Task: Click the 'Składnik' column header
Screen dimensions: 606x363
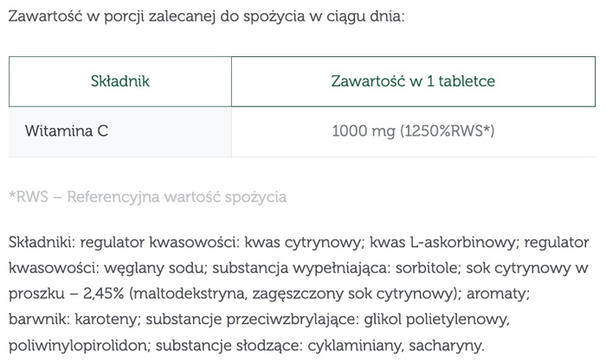Action: [120, 81]
